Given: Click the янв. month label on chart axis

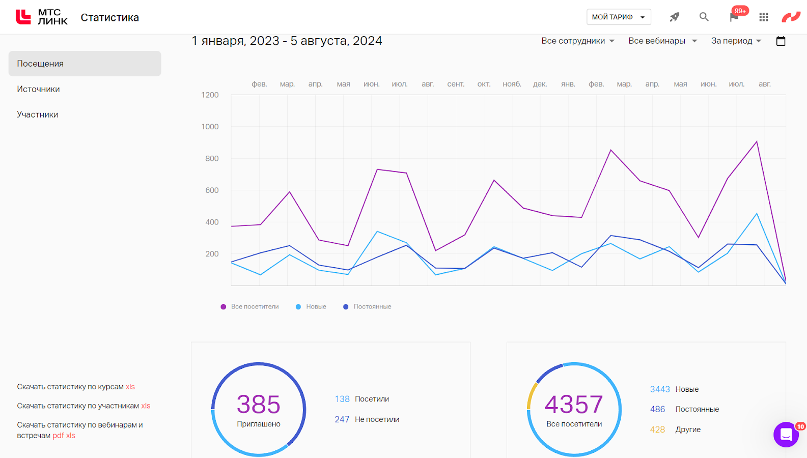Looking at the screenshot, I should [x=568, y=84].
